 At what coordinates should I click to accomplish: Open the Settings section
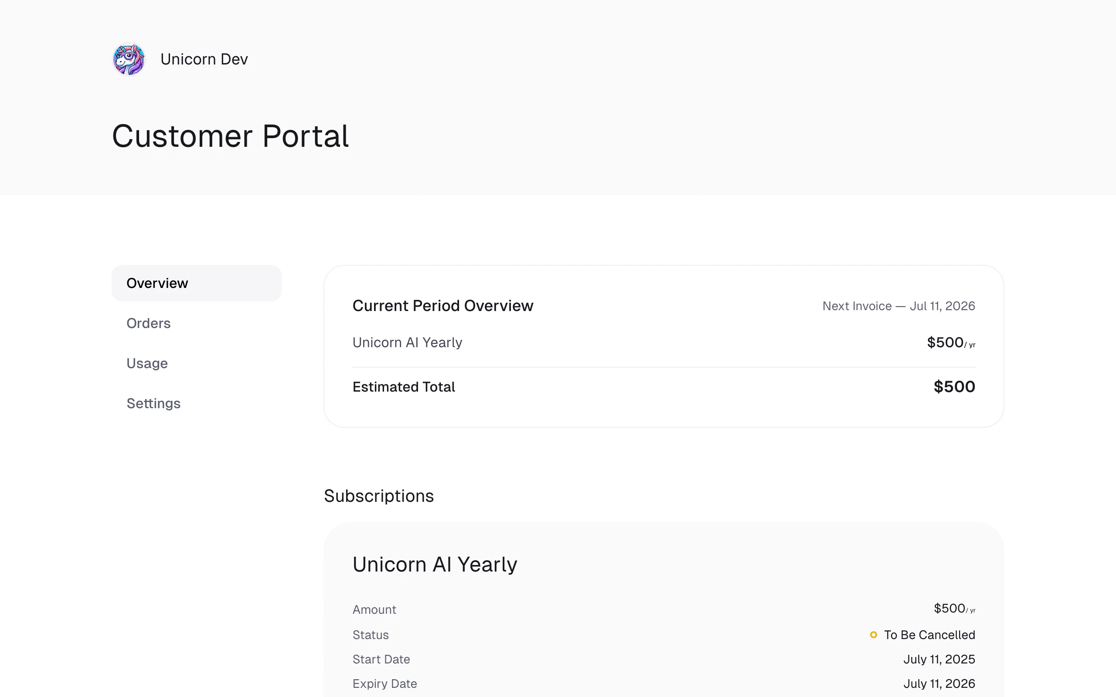pos(153,403)
